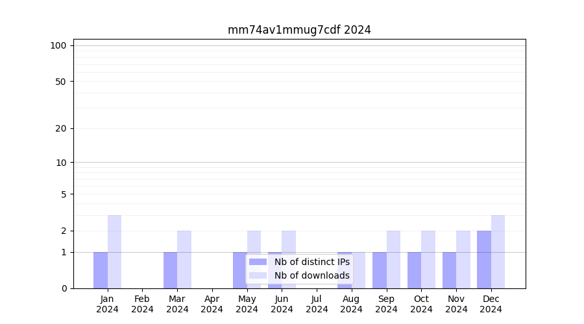Image resolution: width=584 pixels, height=324 pixels.
Task: Click the 'Dec 2024' x-axis label
Action: [491, 304]
